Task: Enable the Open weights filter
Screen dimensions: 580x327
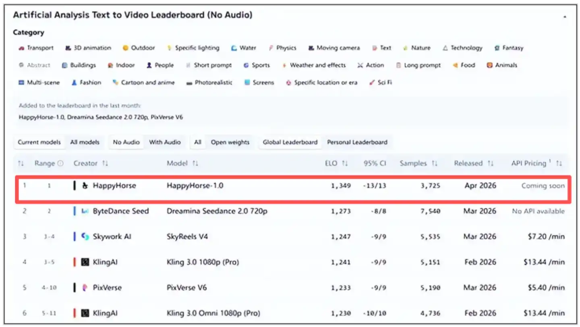Action: (x=230, y=142)
